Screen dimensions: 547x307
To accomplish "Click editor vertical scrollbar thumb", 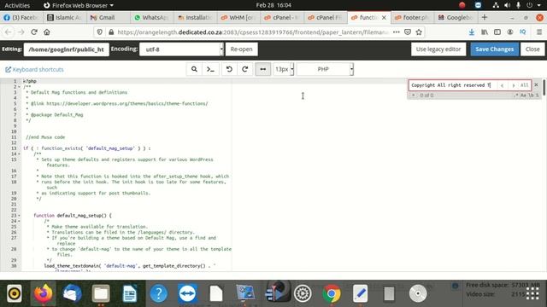I will click(x=544, y=87).
